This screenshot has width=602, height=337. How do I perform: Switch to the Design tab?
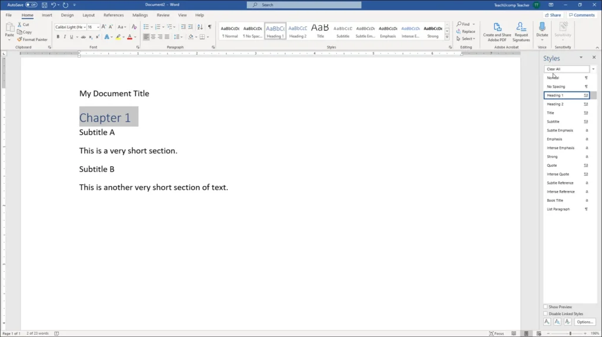tap(67, 15)
